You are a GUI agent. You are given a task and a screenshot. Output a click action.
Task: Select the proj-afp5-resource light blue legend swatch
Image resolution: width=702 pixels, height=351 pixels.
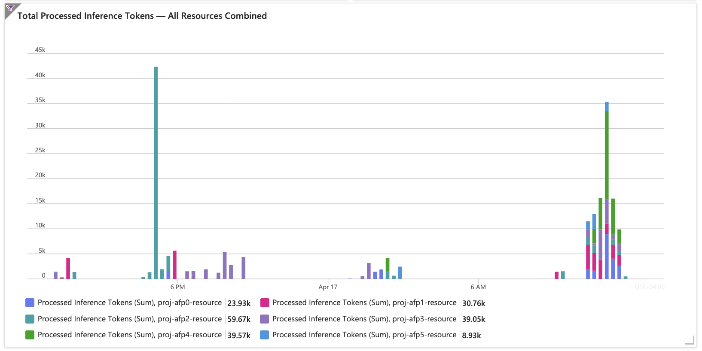(x=265, y=335)
